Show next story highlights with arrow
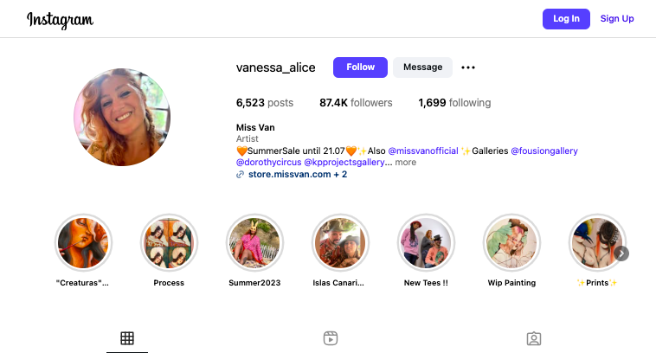The image size is (656, 353). (x=621, y=254)
